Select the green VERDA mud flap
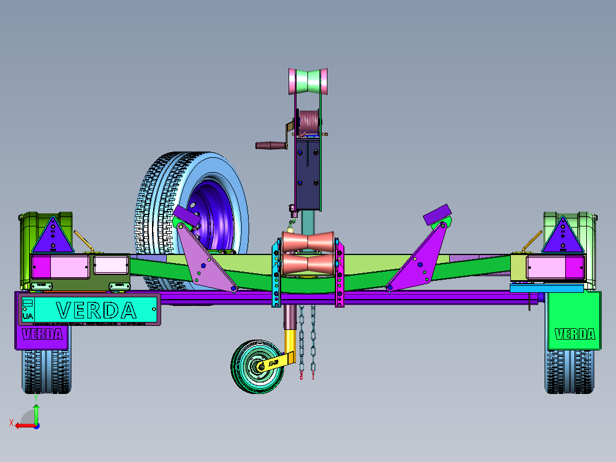This screenshot has width=616, height=462. (574, 320)
